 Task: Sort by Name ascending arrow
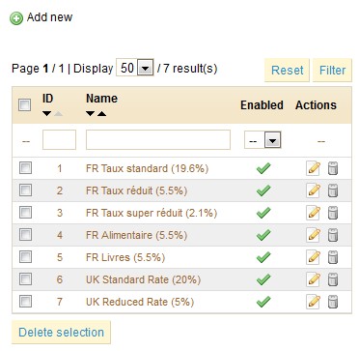101,114
